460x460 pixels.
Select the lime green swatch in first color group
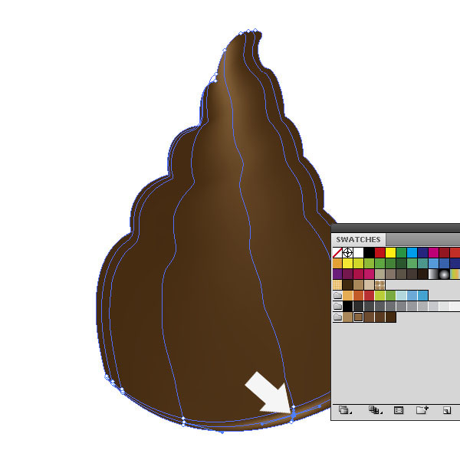click(379, 295)
